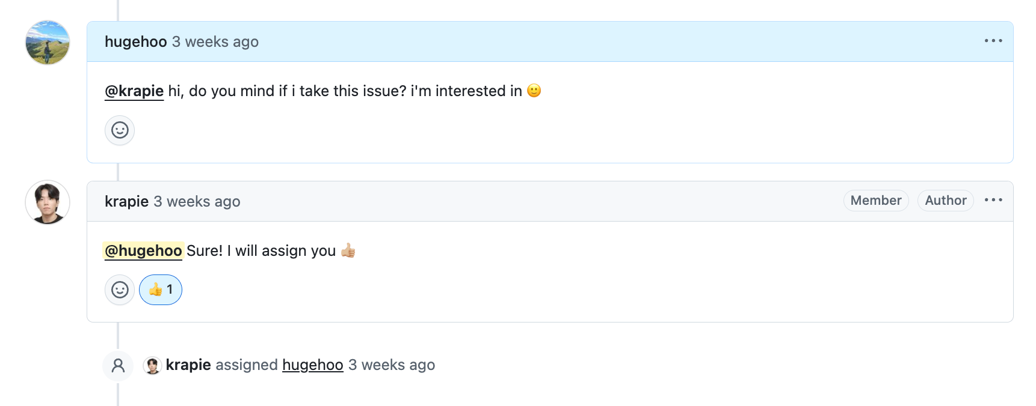Image resolution: width=1036 pixels, height=406 pixels.
Task: Click krapie username in comment header
Action: tap(126, 202)
